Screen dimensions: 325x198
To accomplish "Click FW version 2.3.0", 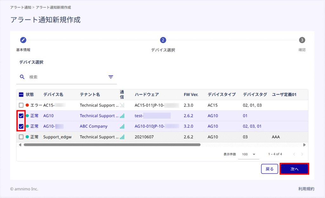I will 189,105.
